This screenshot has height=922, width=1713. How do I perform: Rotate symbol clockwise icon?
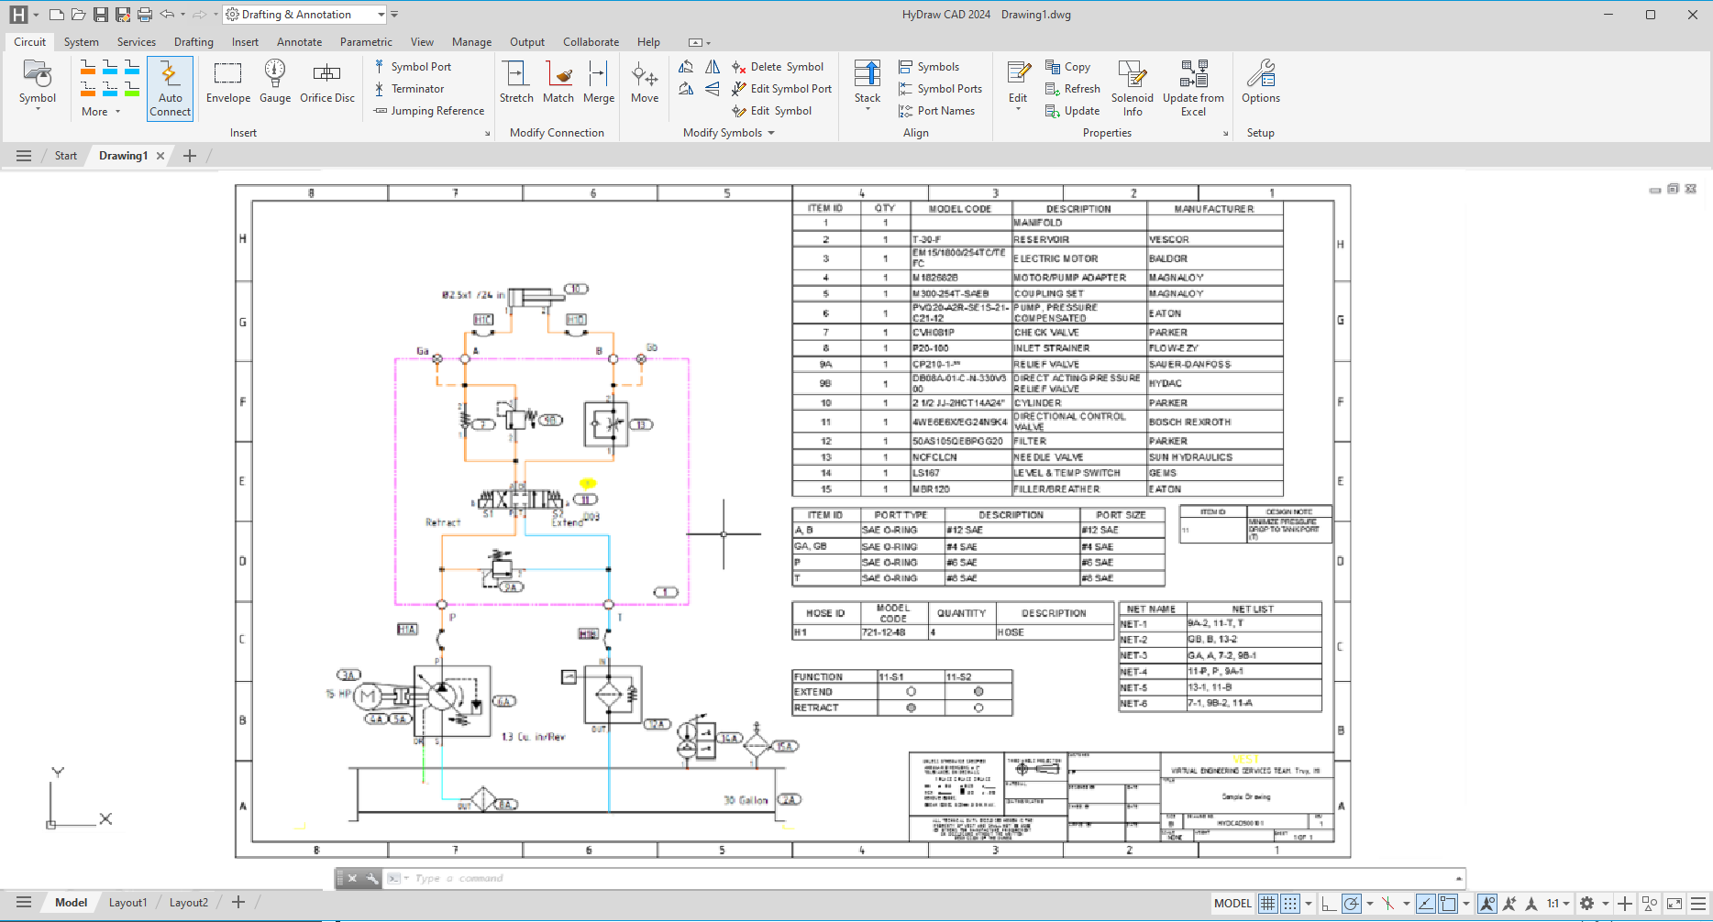(686, 89)
